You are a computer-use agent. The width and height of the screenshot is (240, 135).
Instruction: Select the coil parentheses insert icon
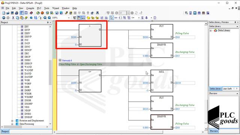(120, 18)
